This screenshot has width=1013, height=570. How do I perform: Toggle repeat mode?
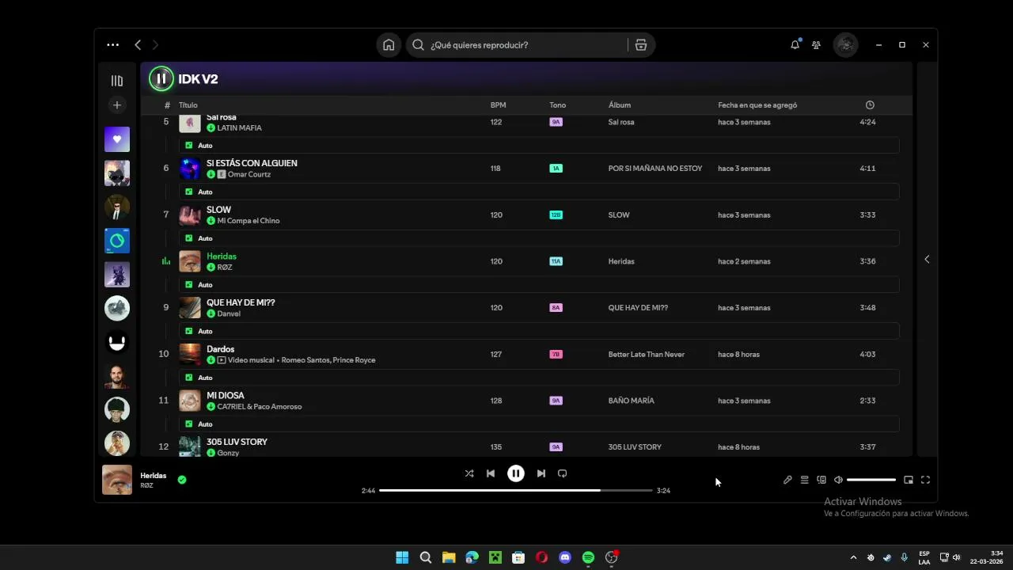click(562, 473)
